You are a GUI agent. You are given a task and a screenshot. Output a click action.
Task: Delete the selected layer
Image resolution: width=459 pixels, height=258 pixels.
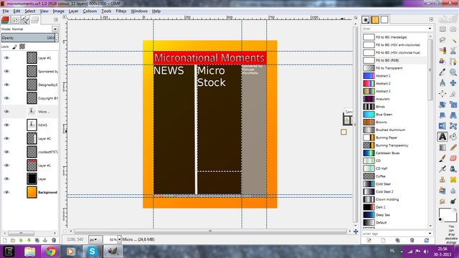pos(54,240)
